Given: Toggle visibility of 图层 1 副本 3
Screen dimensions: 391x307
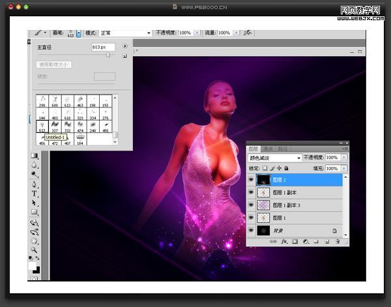Looking at the screenshot, I should (x=251, y=205).
